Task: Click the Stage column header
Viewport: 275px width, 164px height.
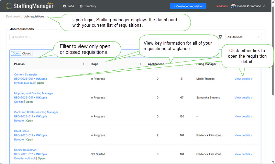Action: pyautogui.click(x=94, y=64)
